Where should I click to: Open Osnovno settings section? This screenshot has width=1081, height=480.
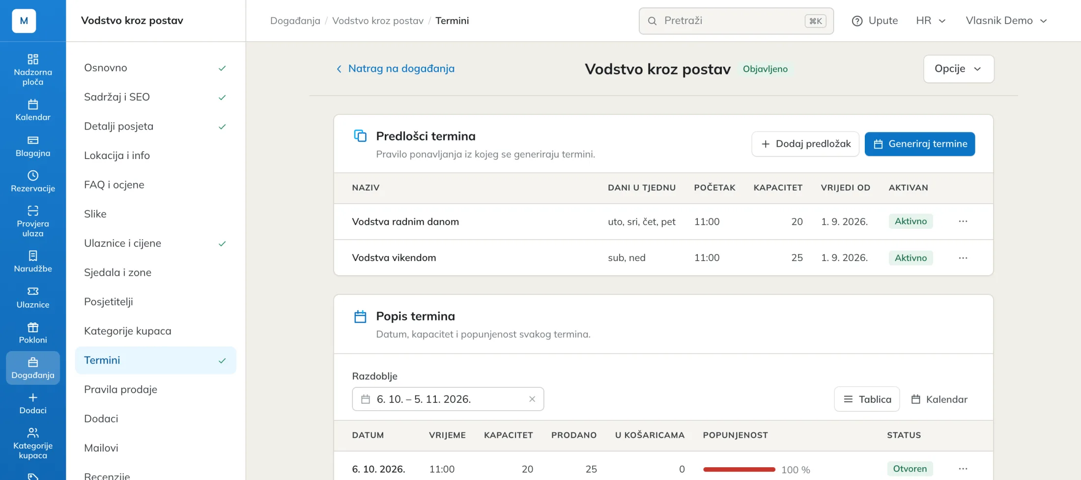tap(155, 68)
